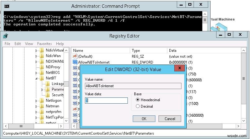Select the Netlogon key in the tree
This screenshot has width=250, height=139.
tap(54, 101)
